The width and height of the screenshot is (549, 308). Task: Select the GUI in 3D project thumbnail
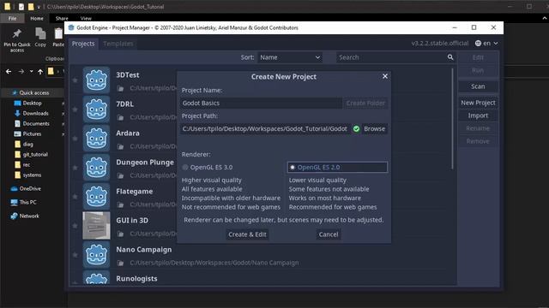96,226
